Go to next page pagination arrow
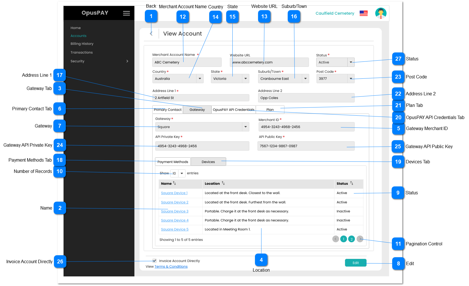 (x=360, y=239)
